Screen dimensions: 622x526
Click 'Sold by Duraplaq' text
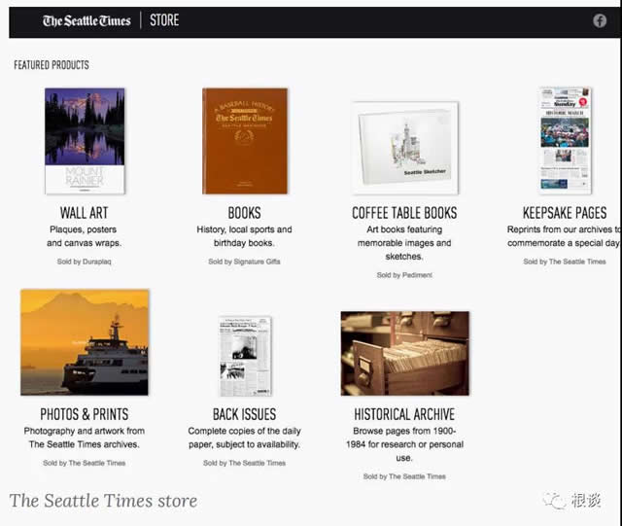click(85, 262)
